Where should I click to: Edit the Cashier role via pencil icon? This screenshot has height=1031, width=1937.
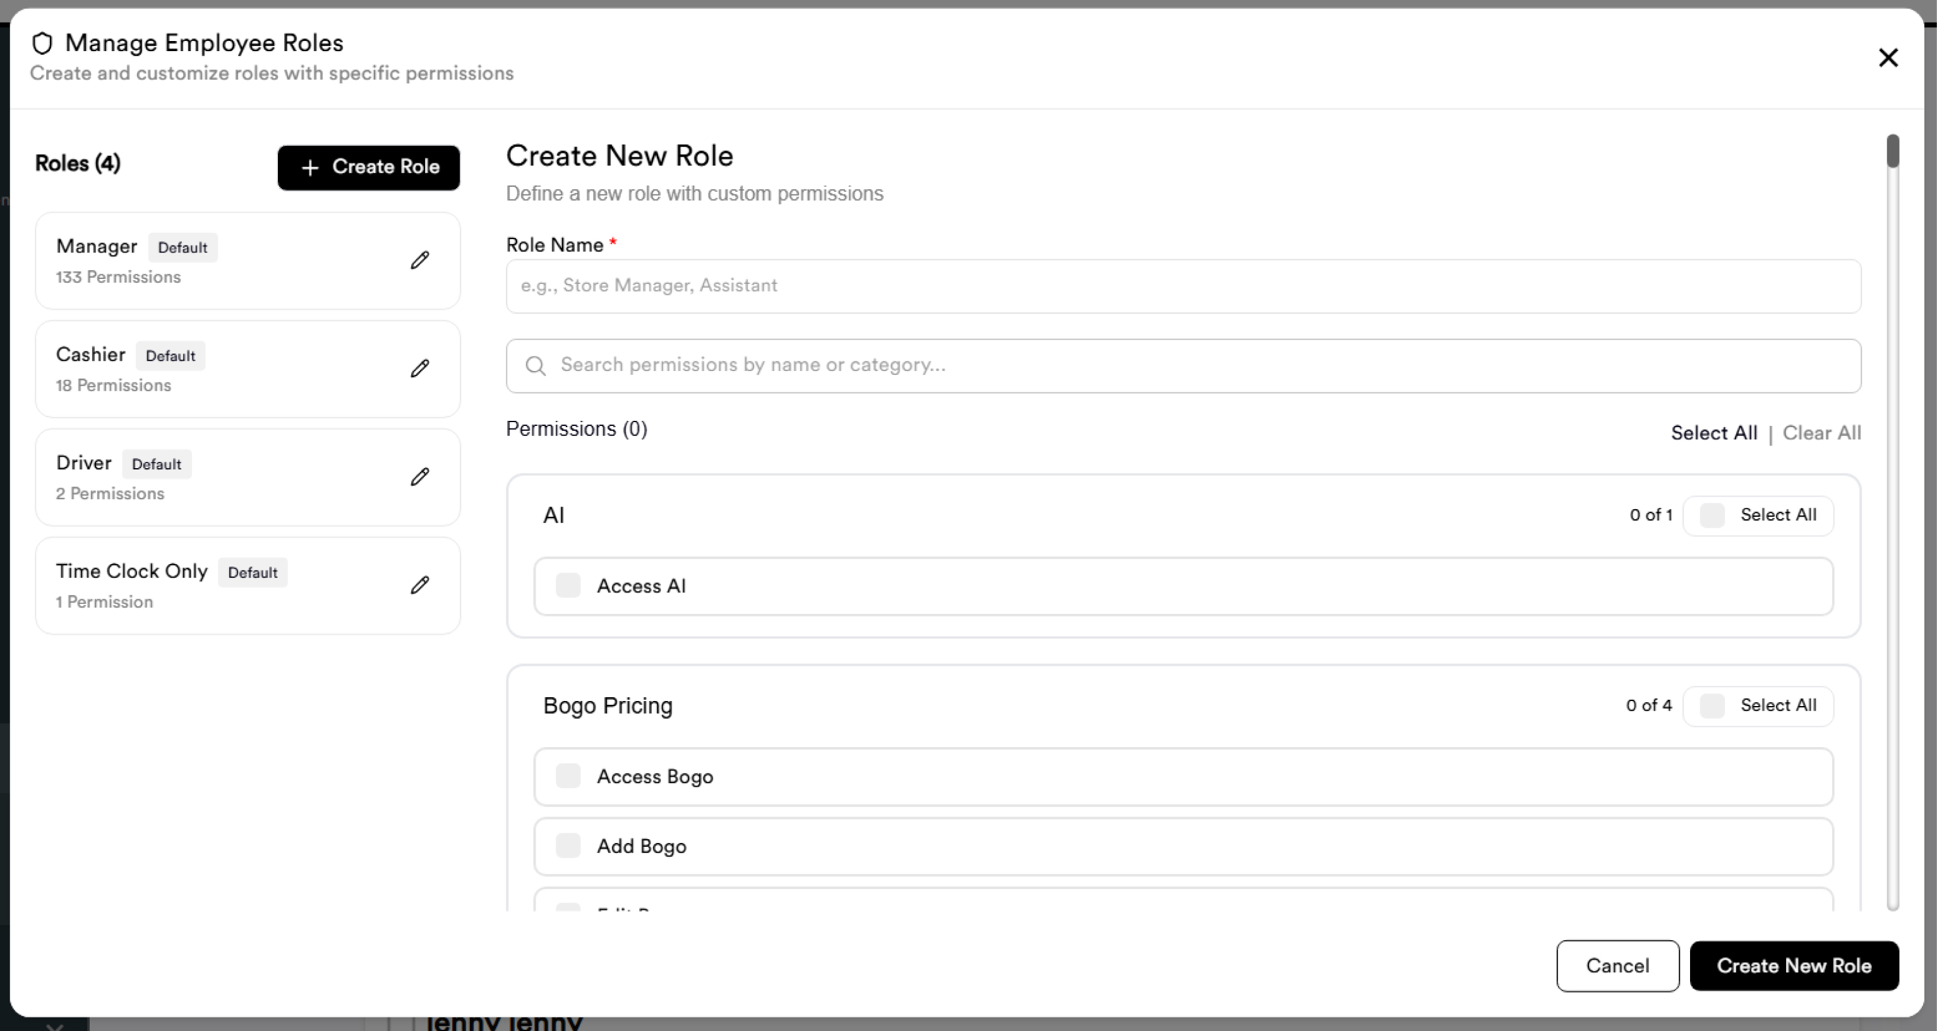pos(419,368)
